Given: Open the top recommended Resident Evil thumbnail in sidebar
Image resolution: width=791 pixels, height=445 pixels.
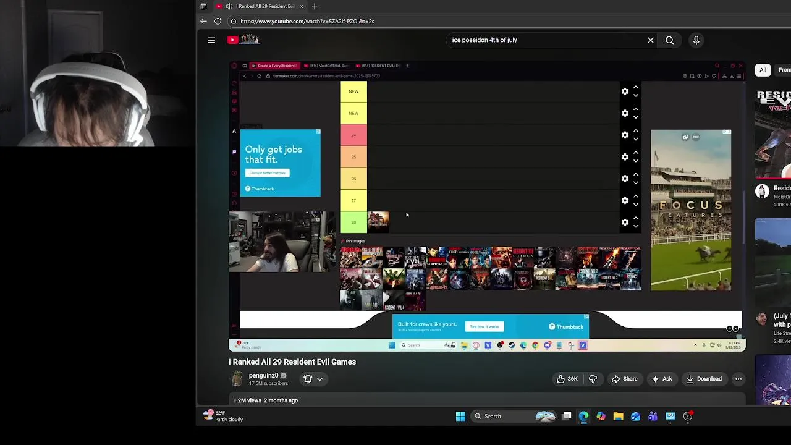Looking at the screenshot, I should click(773, 134).
